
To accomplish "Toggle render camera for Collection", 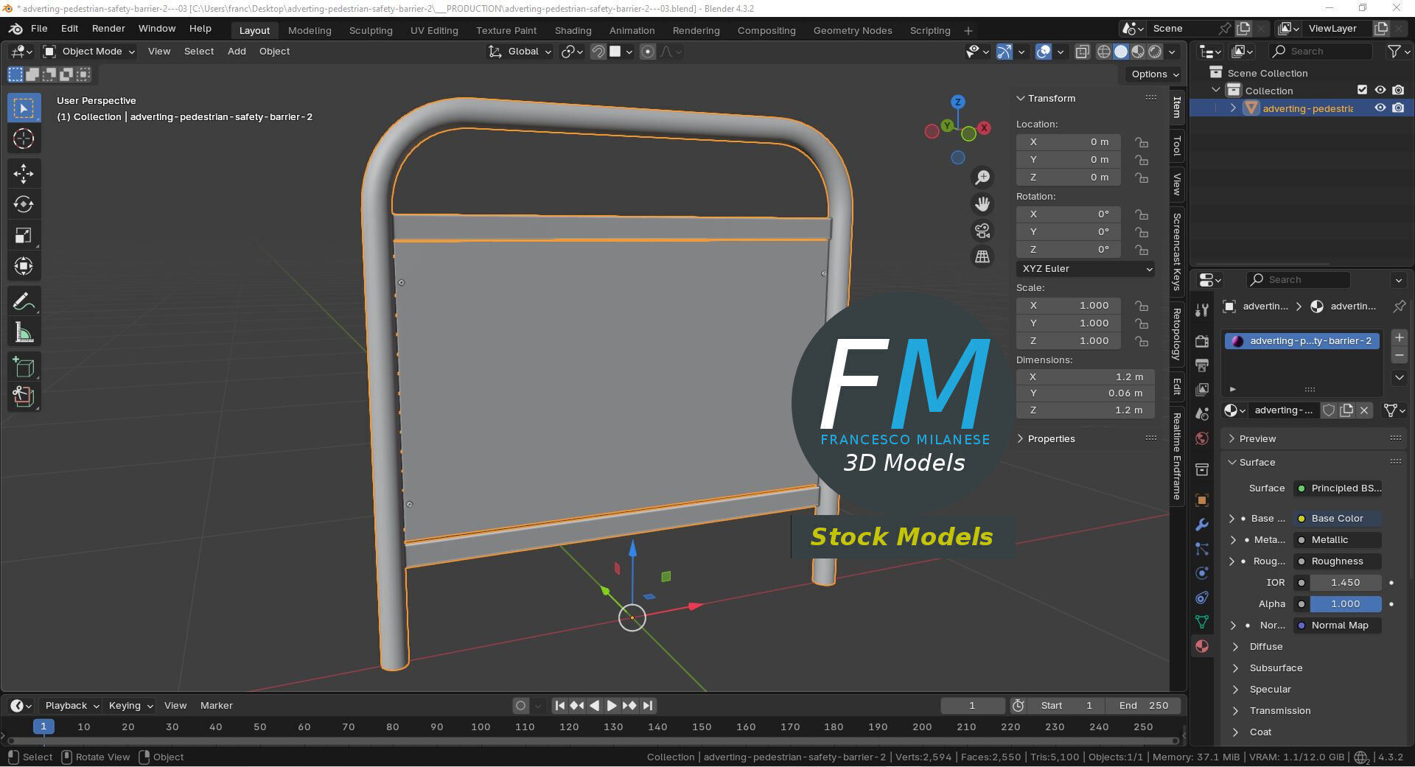I will (1398, 90).
